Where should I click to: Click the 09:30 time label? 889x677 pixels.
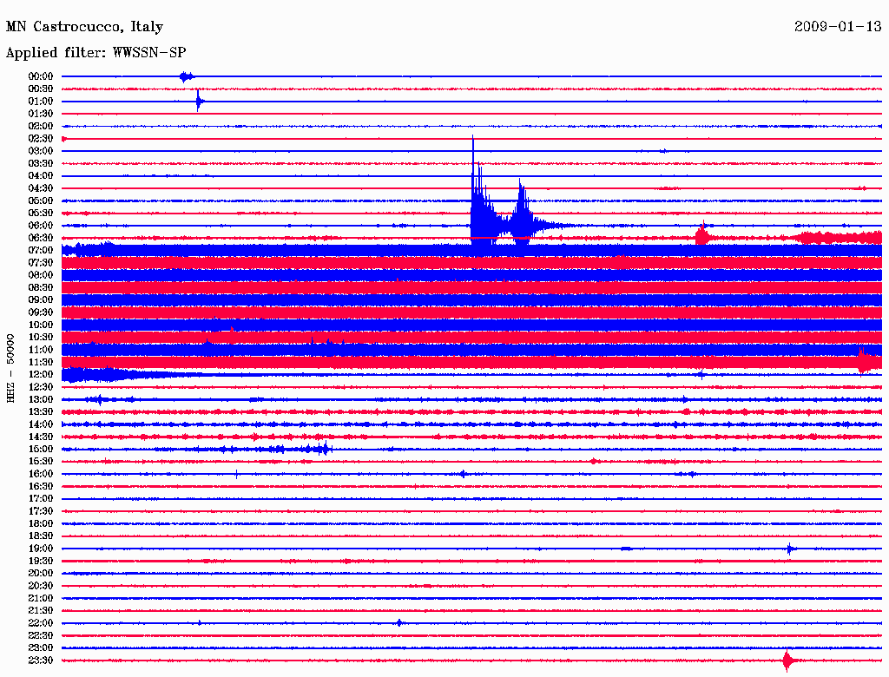click(41, 312)
